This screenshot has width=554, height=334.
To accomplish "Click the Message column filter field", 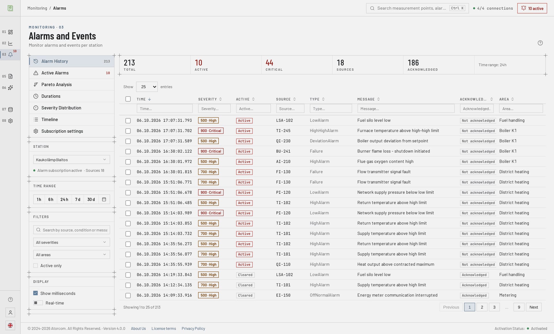I will click(406, 109).
